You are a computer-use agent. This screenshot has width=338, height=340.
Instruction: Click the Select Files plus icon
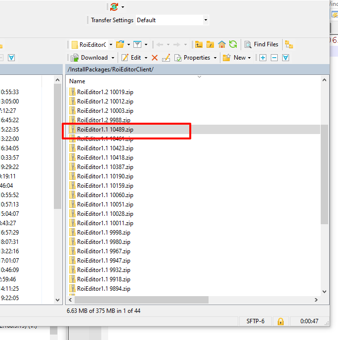coord(263,58)
